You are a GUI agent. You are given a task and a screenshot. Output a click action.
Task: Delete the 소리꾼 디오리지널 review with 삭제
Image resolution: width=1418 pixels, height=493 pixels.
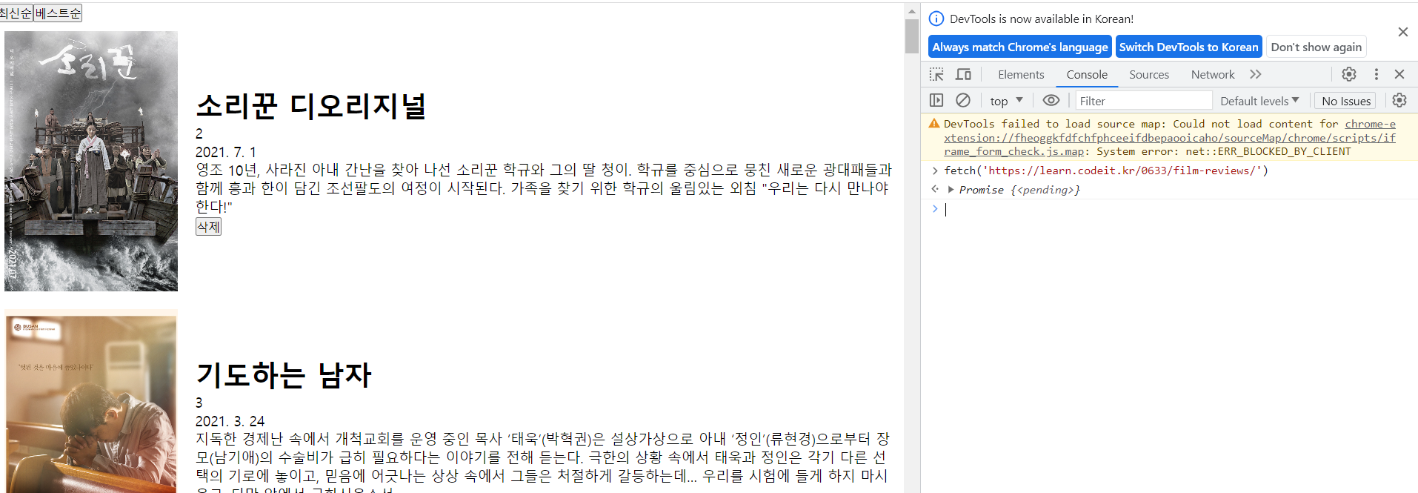208,227
